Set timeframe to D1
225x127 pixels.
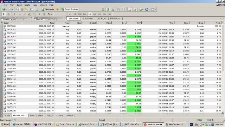(x=99, y=14)
